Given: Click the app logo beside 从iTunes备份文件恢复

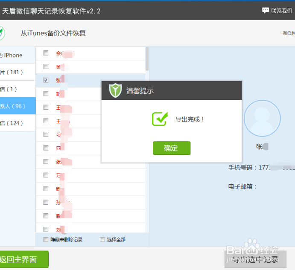Looking at the screenshot, I should [2, 33].
